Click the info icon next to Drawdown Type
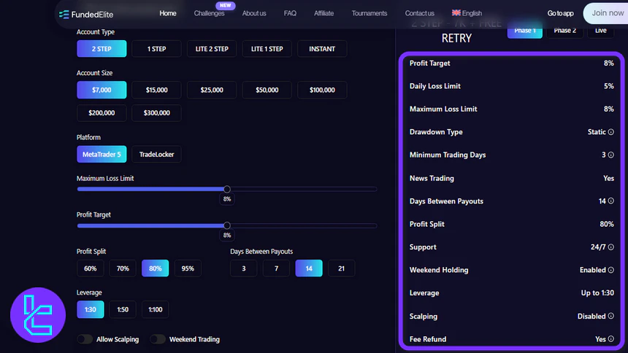The height and width of the screenshot is (353, 628). [x=611, y=132]
